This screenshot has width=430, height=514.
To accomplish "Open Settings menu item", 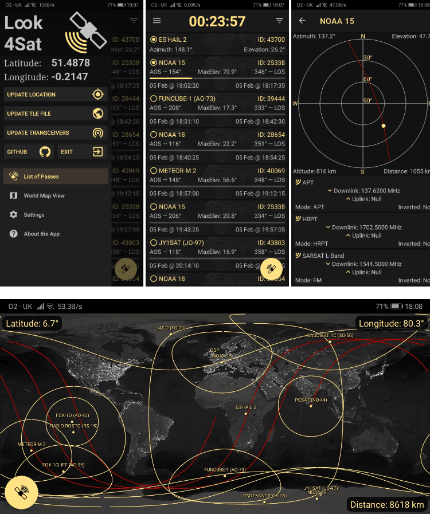I will (56, 215).
